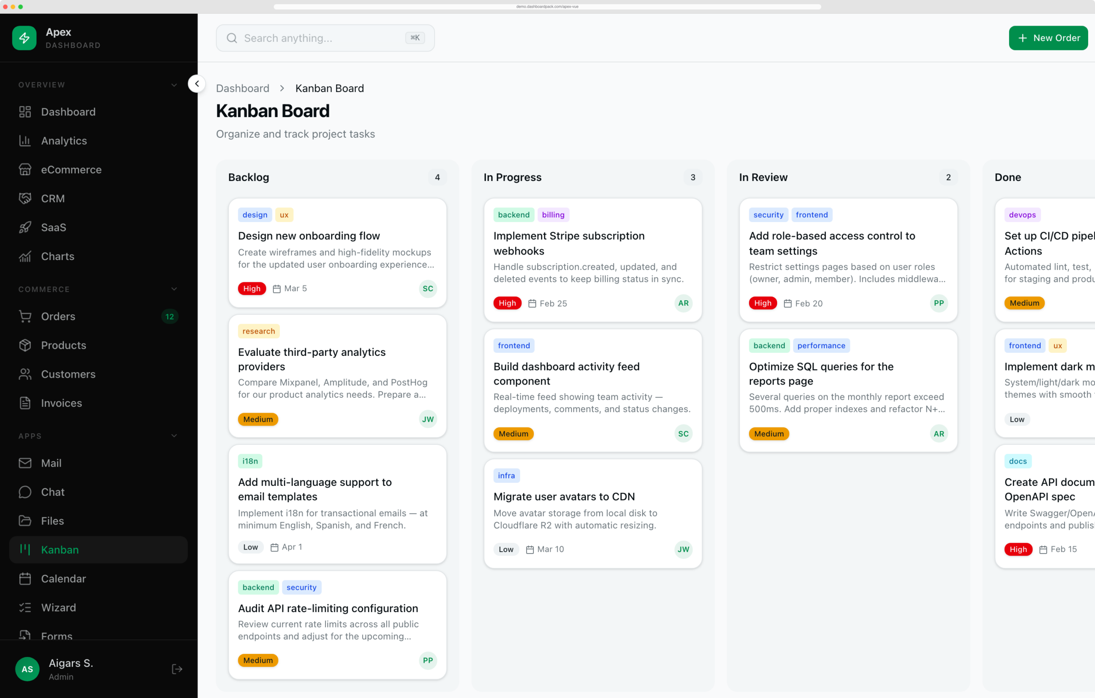Collapse the Overview section chevron
Screen dimensions: 1095x698
(174, 85)
